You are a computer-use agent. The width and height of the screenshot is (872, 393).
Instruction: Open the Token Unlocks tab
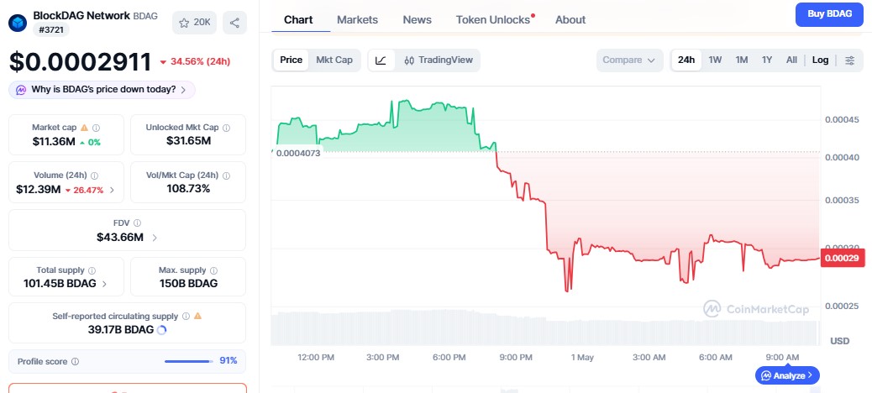495,19
